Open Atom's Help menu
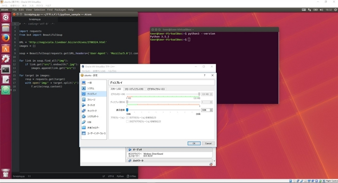The height and width of the screenshot is (183, 338). pos(71,10)
